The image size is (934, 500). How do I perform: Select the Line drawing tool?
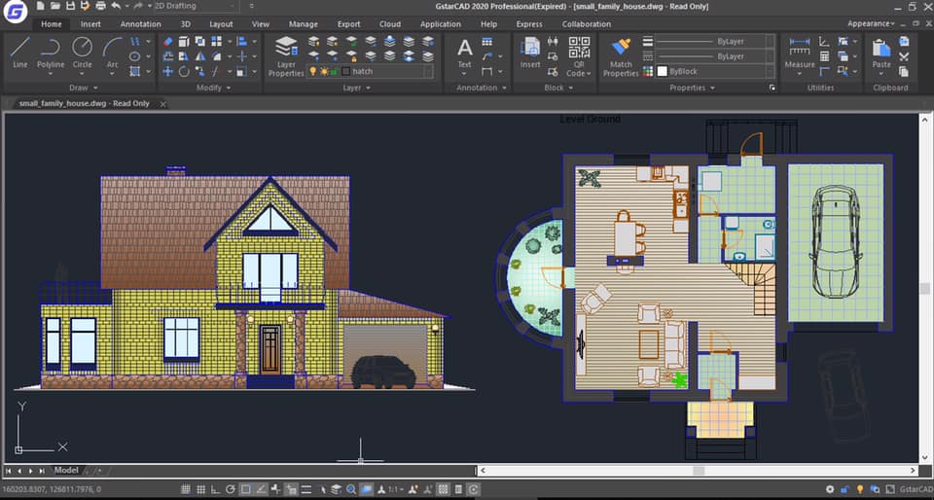click(x=20, y=53)
